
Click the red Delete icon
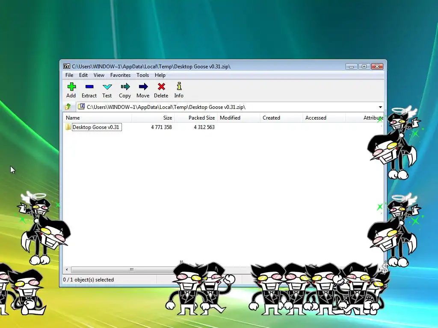(161, 87)
